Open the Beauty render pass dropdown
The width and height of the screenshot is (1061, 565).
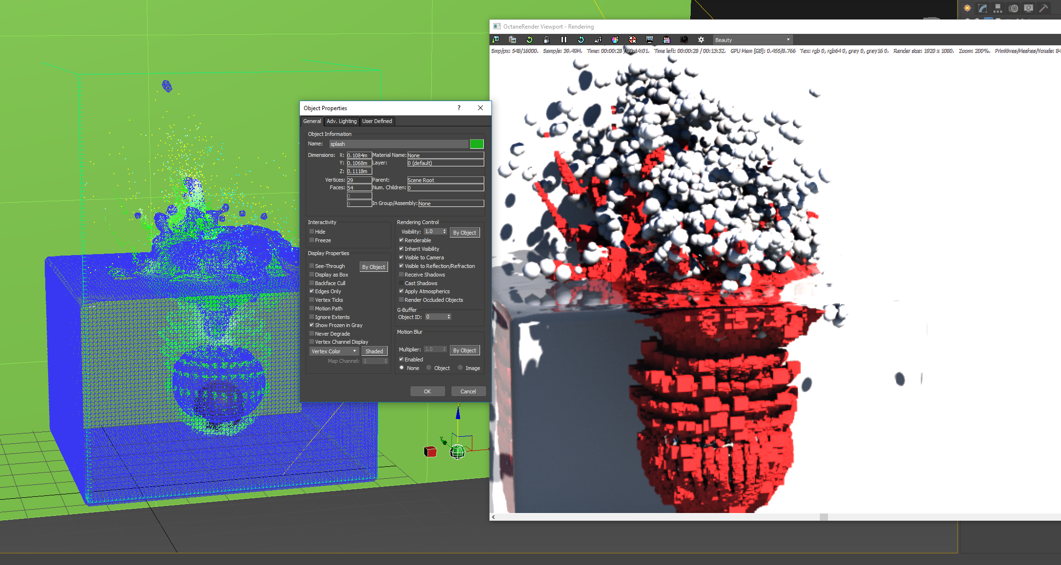(752, 40)
